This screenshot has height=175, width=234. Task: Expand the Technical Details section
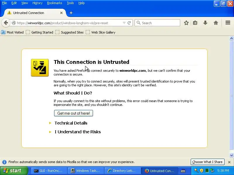(71, 123)
